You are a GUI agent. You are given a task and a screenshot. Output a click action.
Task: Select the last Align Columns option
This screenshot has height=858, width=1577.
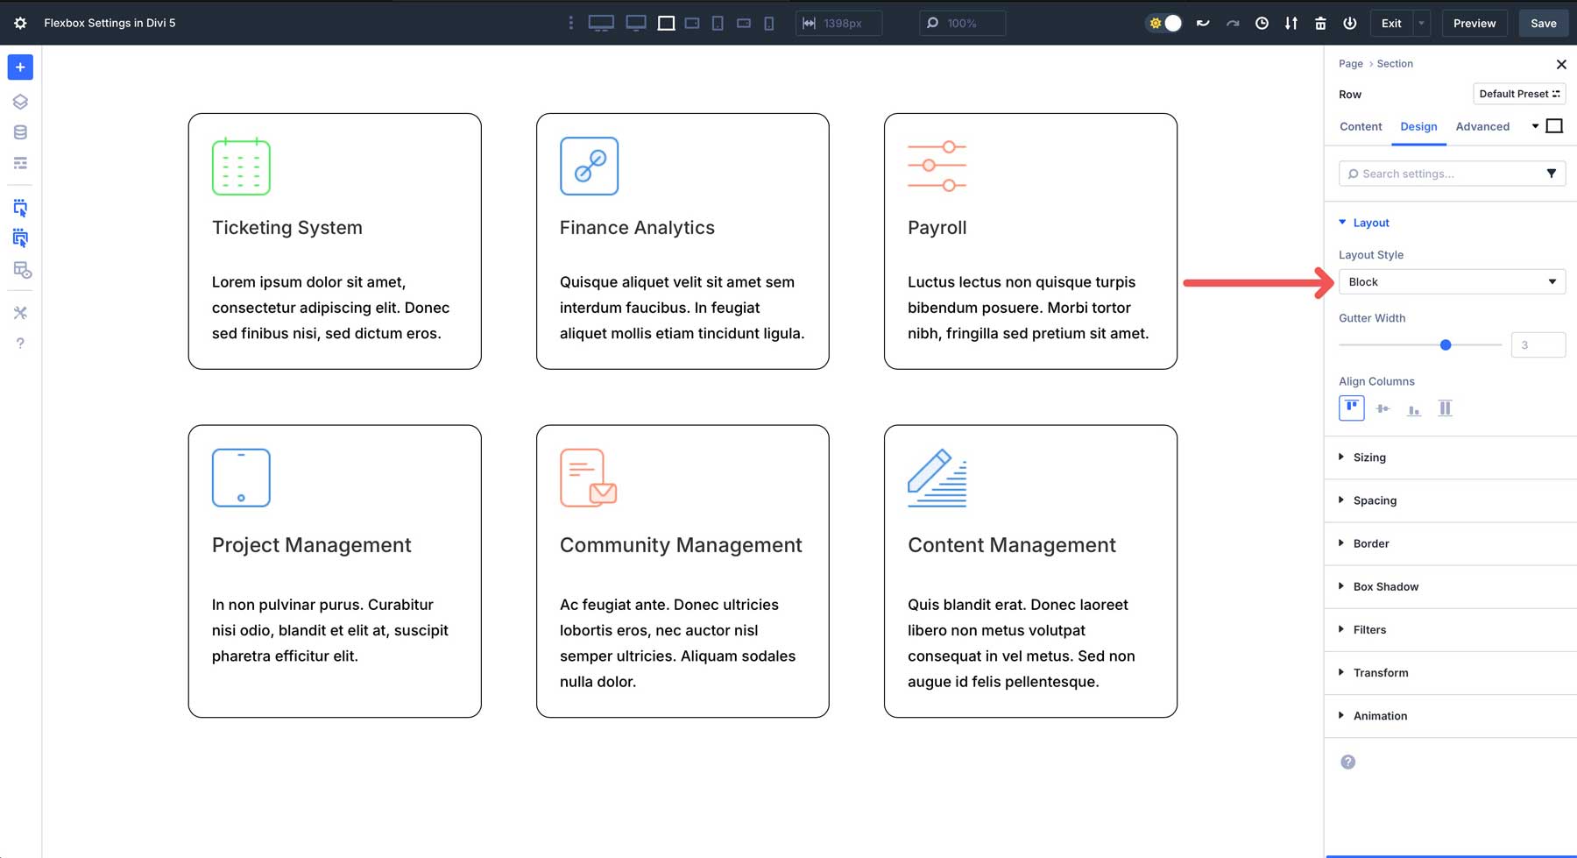click(1445, 408)
